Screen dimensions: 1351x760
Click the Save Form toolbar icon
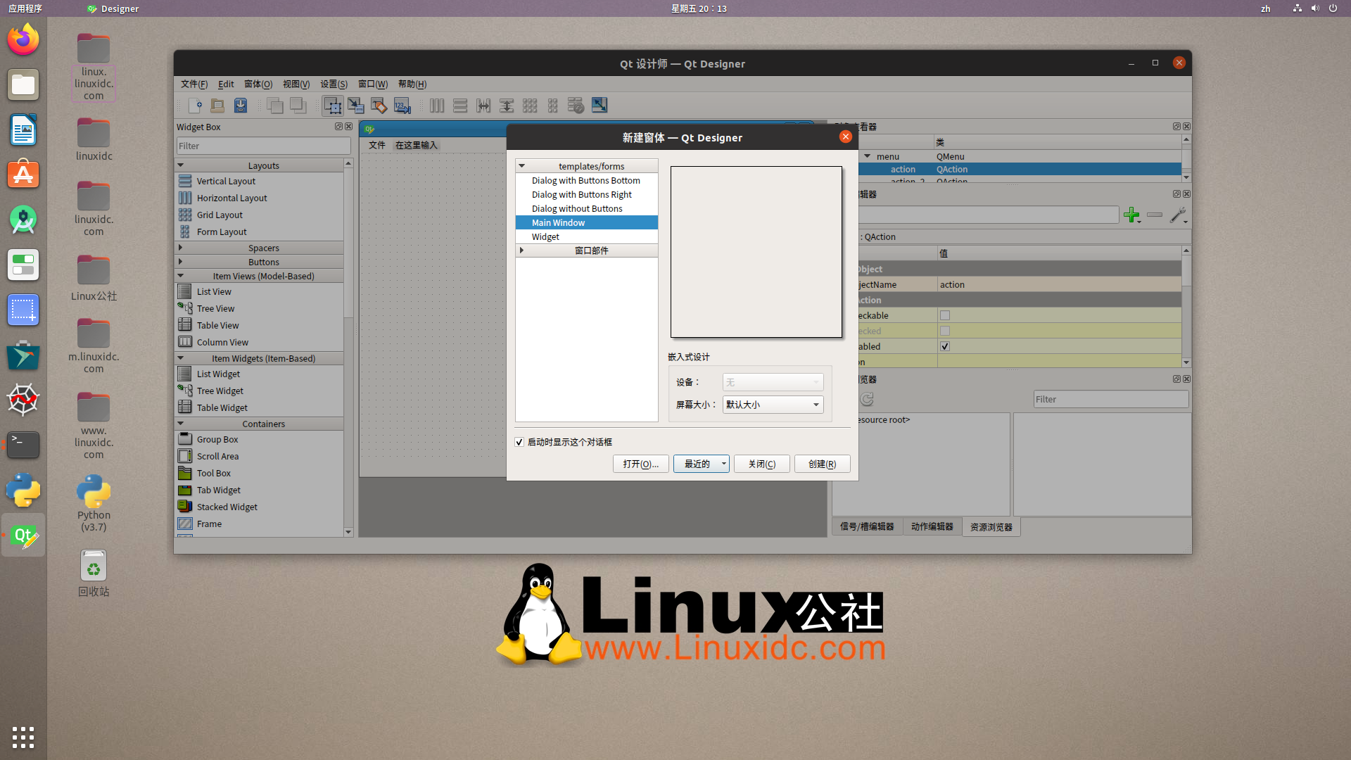click(241, 106)
